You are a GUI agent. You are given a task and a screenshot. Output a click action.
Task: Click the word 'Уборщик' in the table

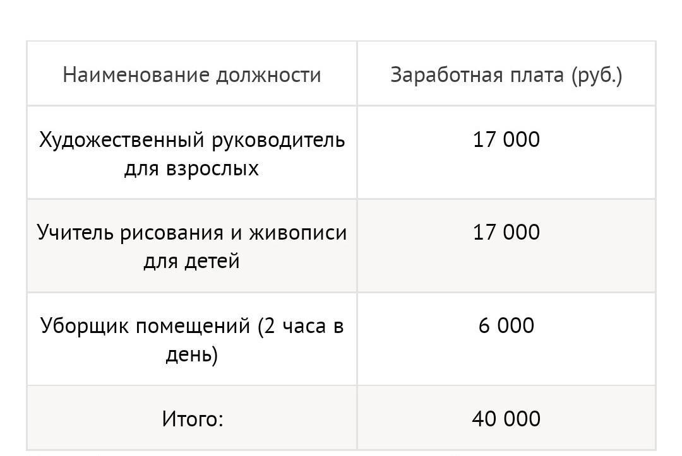point(85,326)
